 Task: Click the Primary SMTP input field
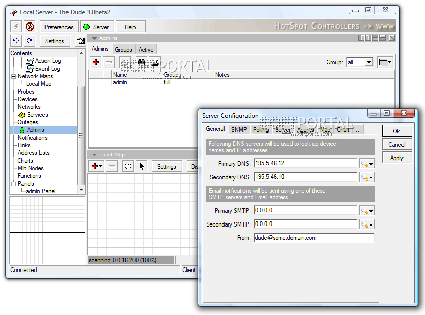point(305,210)
